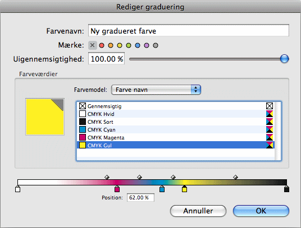This screenshot has width=301, height=228.
Task: Select the blue label dot
Action: tap(138, 45)
